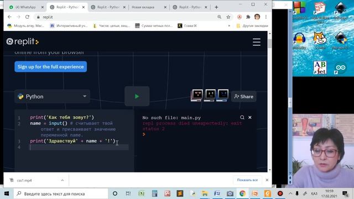Open the Числа: целые, вещ... bookmark

(x=112, y=26)
